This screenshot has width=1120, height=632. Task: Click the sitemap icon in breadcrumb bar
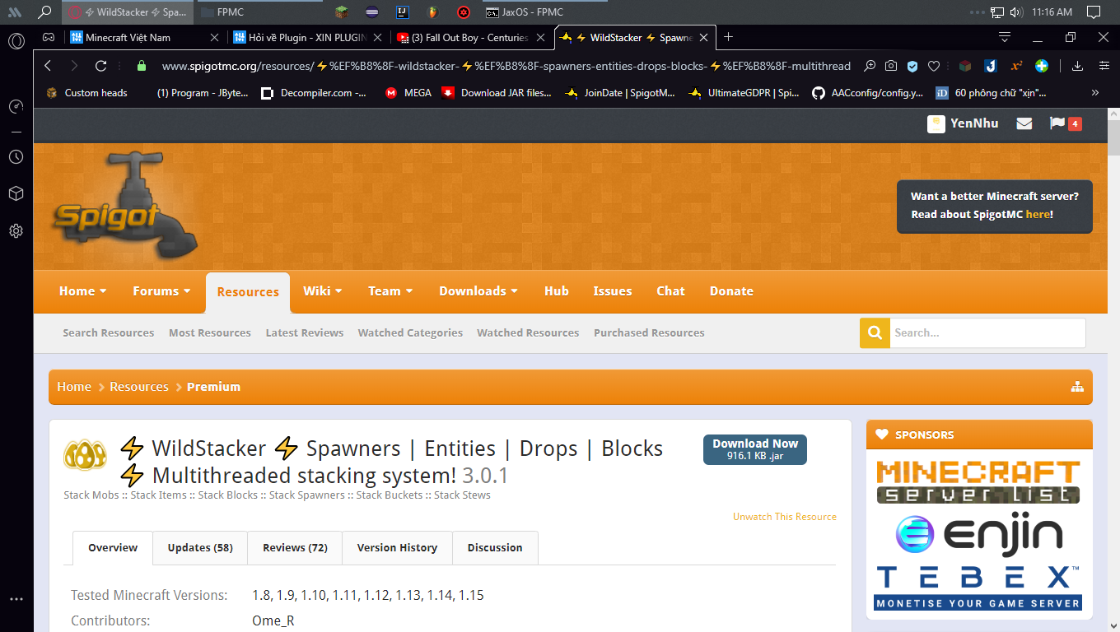pos(1077,387)
